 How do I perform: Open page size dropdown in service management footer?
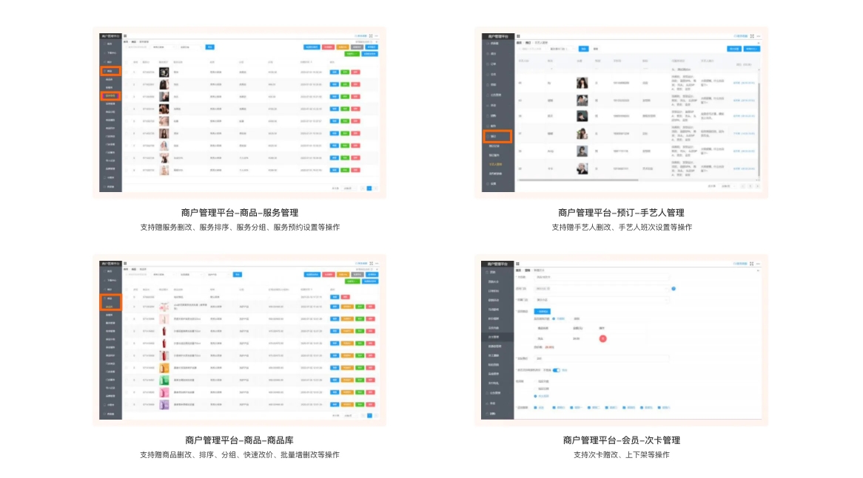[x=349, y=188]
